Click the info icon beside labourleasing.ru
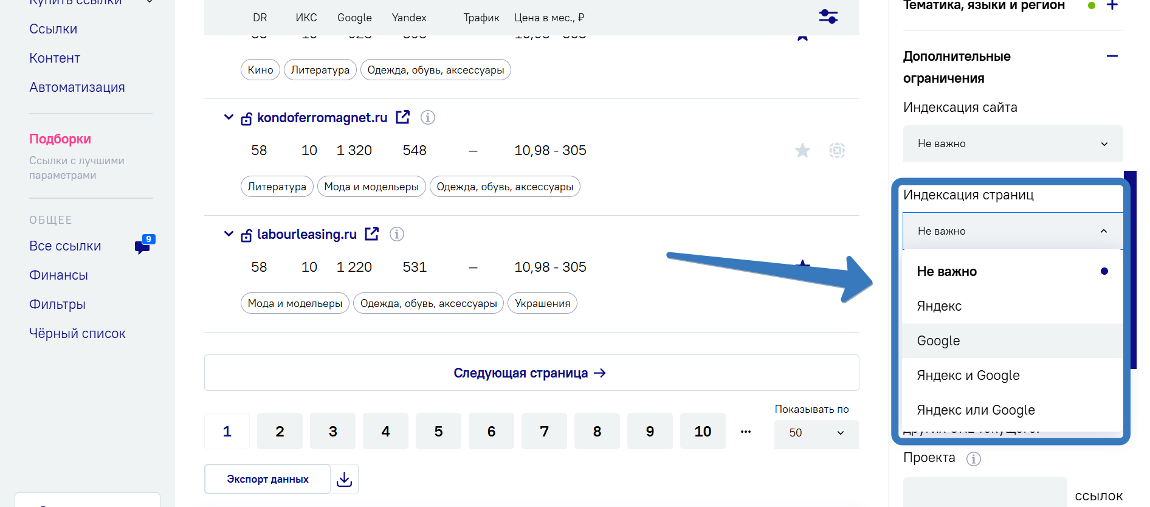The image size is (1150, 507). point(397,234)
